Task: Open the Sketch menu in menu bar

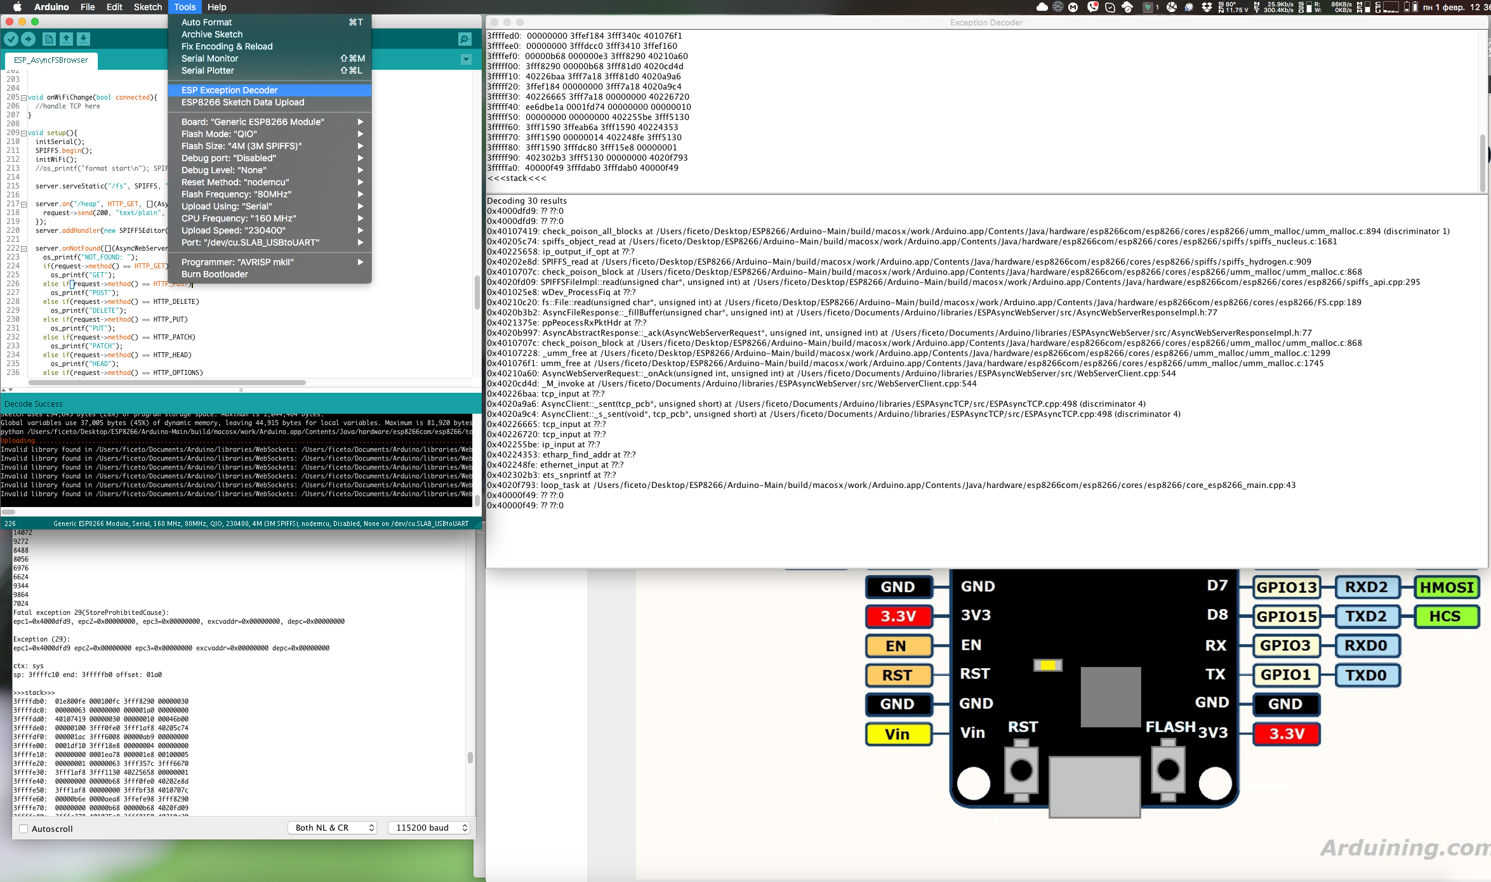Action: pos(147,7)
